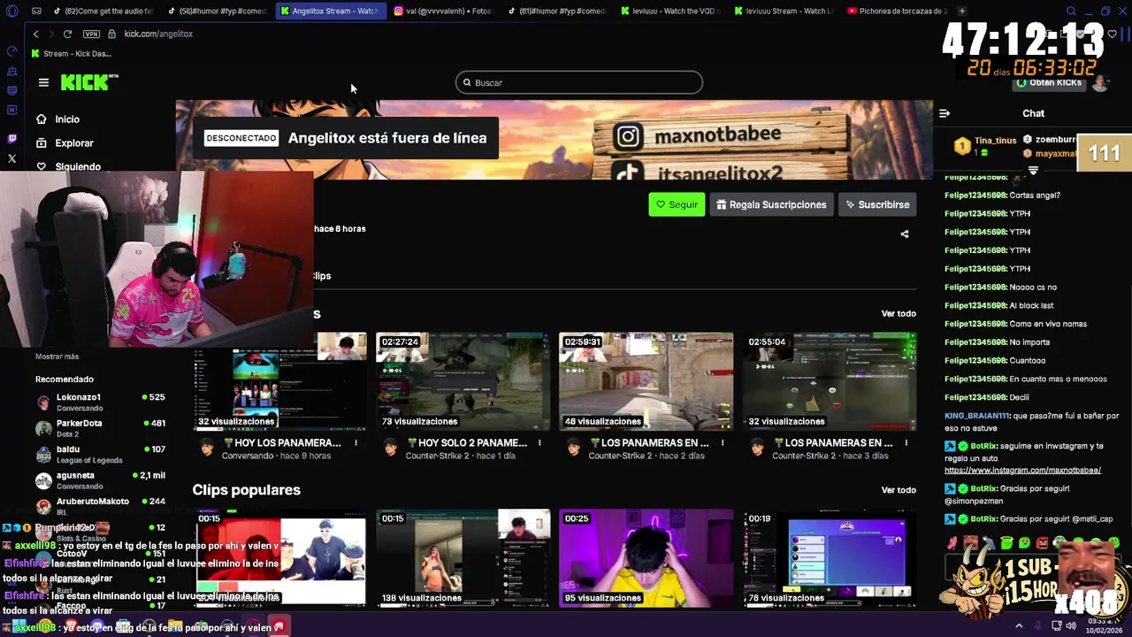
Task: Click the Suscribirse button
Action: (x=877, y=204)
